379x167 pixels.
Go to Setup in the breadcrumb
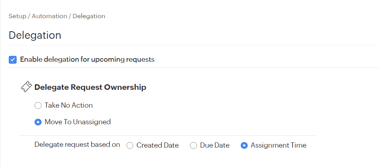(x=17, y=16)
